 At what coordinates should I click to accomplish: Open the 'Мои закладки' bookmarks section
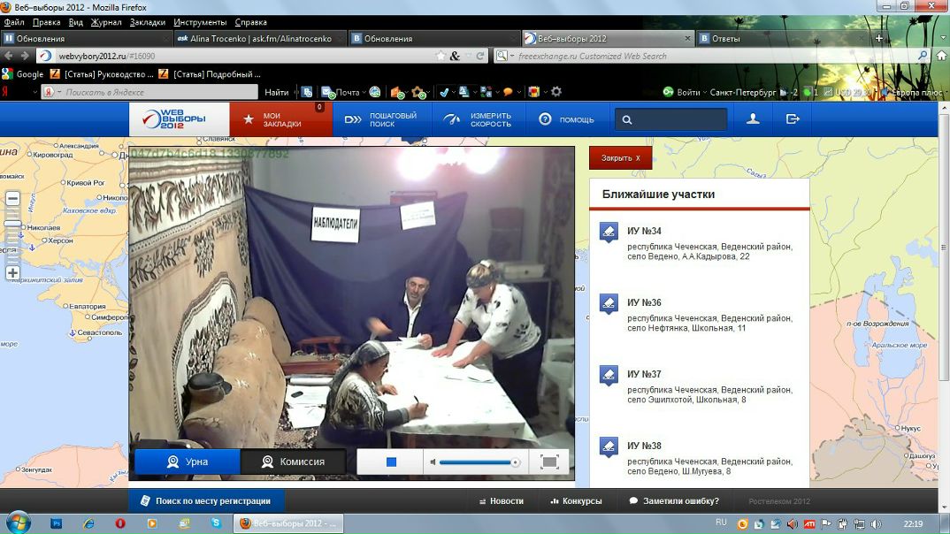click(x=280, y=119)
